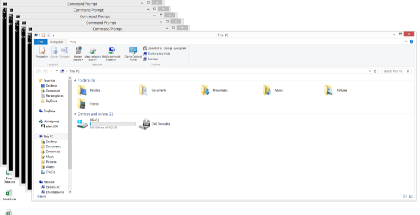Screen dimensions: 420x215
Task: Open Help with the question mark icon
Action: tap(412, 42)
